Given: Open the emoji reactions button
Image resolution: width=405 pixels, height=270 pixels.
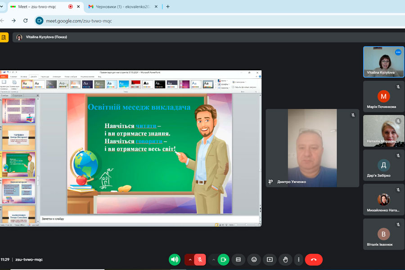Looking at the screenshot, I should pyautogui.click(x=254, y=259).
